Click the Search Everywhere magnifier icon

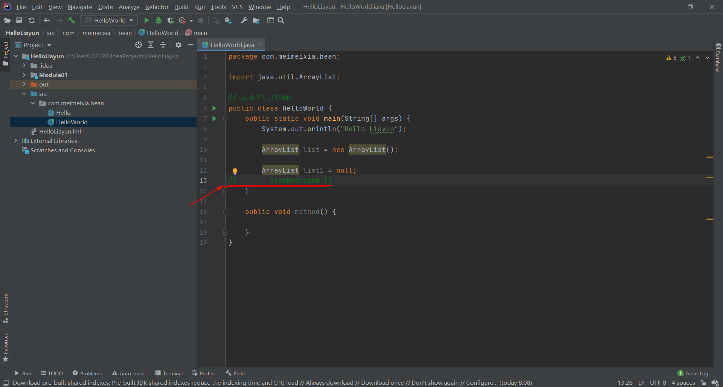click(x=281, y=20)
